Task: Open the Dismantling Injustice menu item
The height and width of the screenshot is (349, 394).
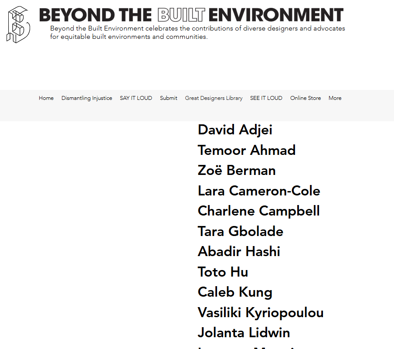Action: tap(87, 98)
